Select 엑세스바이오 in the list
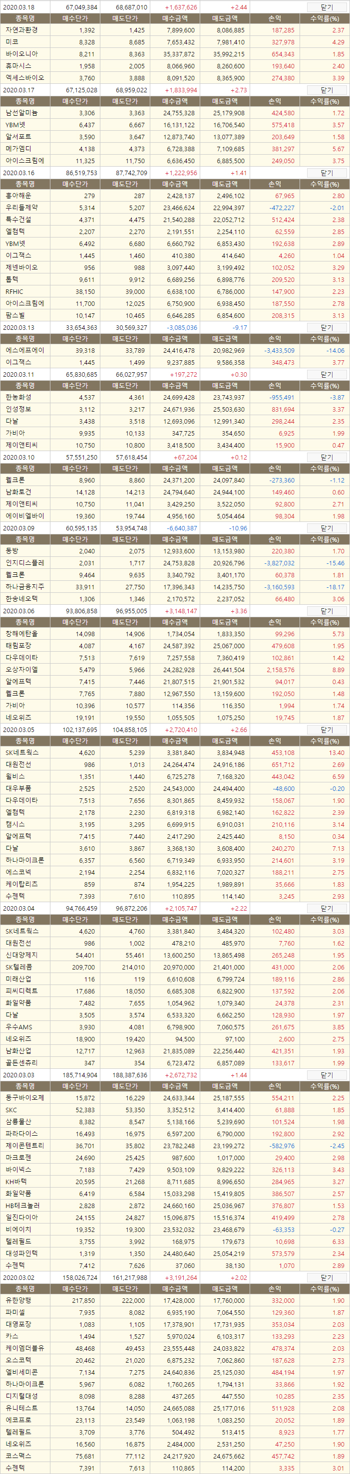350x1474 pixels. pos(24,78)
